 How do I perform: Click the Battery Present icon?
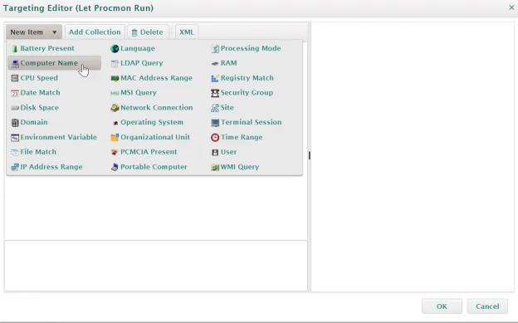coord(15,49)
